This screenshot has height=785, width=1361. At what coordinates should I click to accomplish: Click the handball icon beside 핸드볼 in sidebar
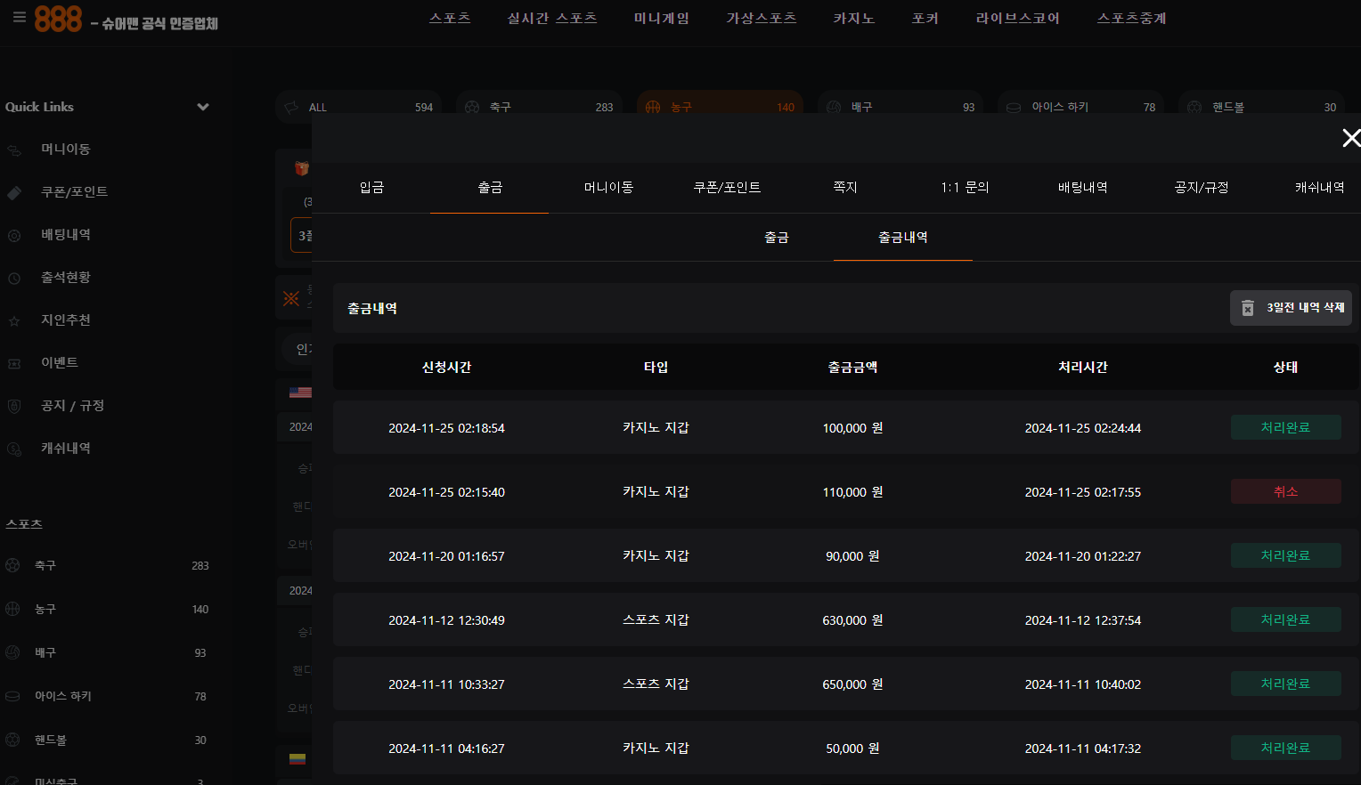click(12, 740)
